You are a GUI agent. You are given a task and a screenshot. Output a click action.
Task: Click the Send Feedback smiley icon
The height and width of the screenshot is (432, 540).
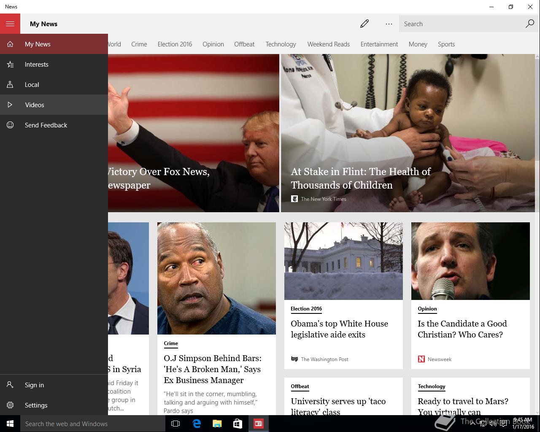point(10,125)
